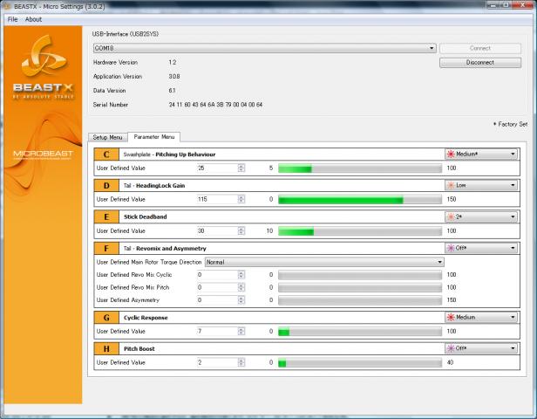Screen dimensions: 537x419
Task: Click Pitch Boost value slider
Action: (360, 362)
